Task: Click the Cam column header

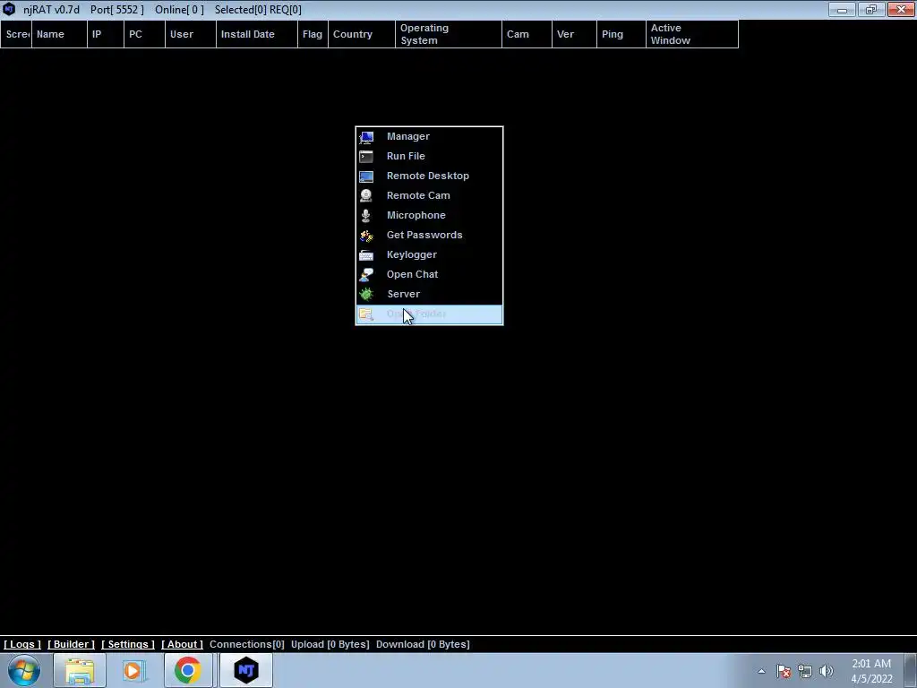Action: 527,34
